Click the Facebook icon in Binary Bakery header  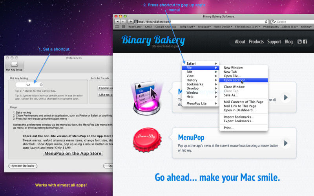(305, 42)
